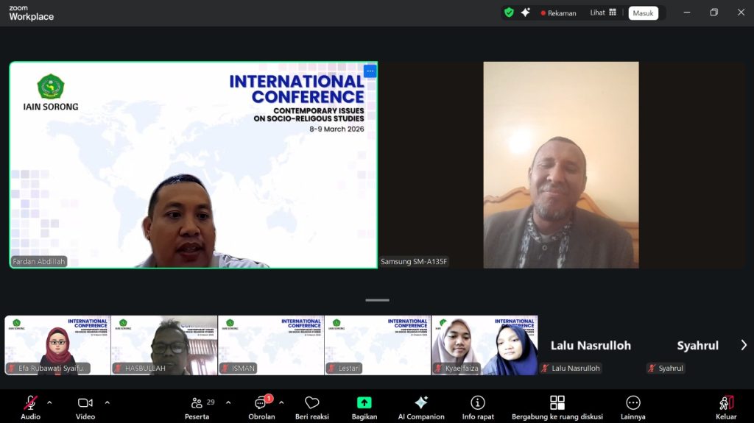Expand audio options caret next to Audio
This screenshot has height=423, width=754.
[49, 403]
